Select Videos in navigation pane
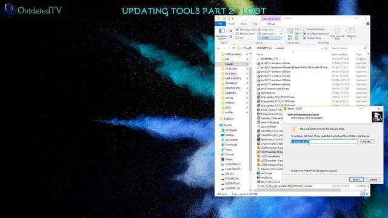This screenshot has height=218, width=388. (229, 159)
